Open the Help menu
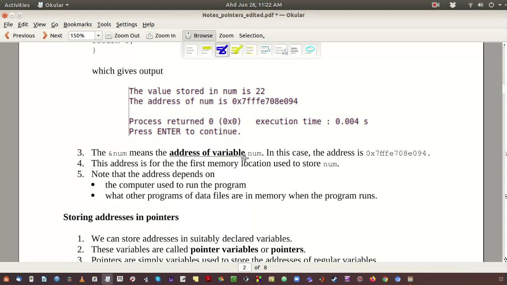The width and height of the screenshot is (507, 285). [149, 25]
